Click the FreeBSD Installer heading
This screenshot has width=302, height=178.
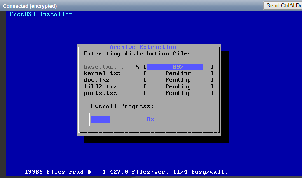pyautogui.click(x=41, y=14)
